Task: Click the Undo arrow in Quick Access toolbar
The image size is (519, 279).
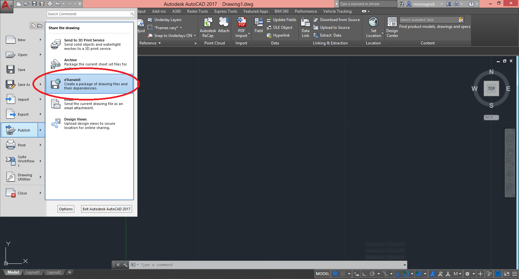Action: (x=58, y=4)
